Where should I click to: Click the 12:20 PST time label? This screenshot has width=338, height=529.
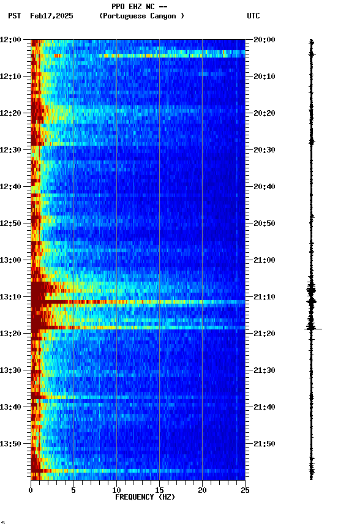[10, 113]
